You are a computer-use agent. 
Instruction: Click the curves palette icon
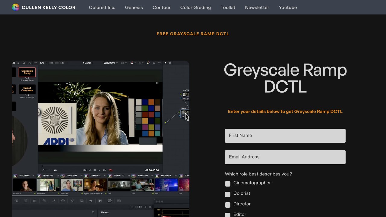[26, 201]
